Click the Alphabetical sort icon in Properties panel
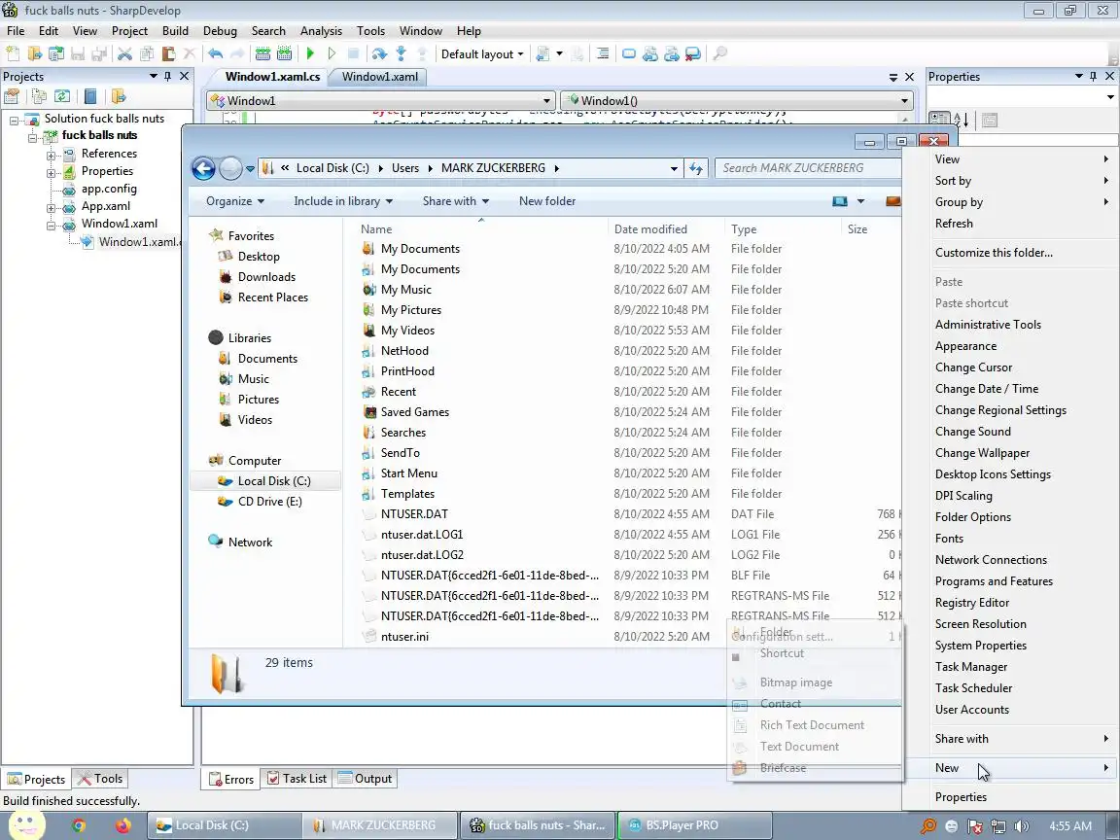This screenshot has height=840, width=1120. pyautogui.click(x=962, y=120)
